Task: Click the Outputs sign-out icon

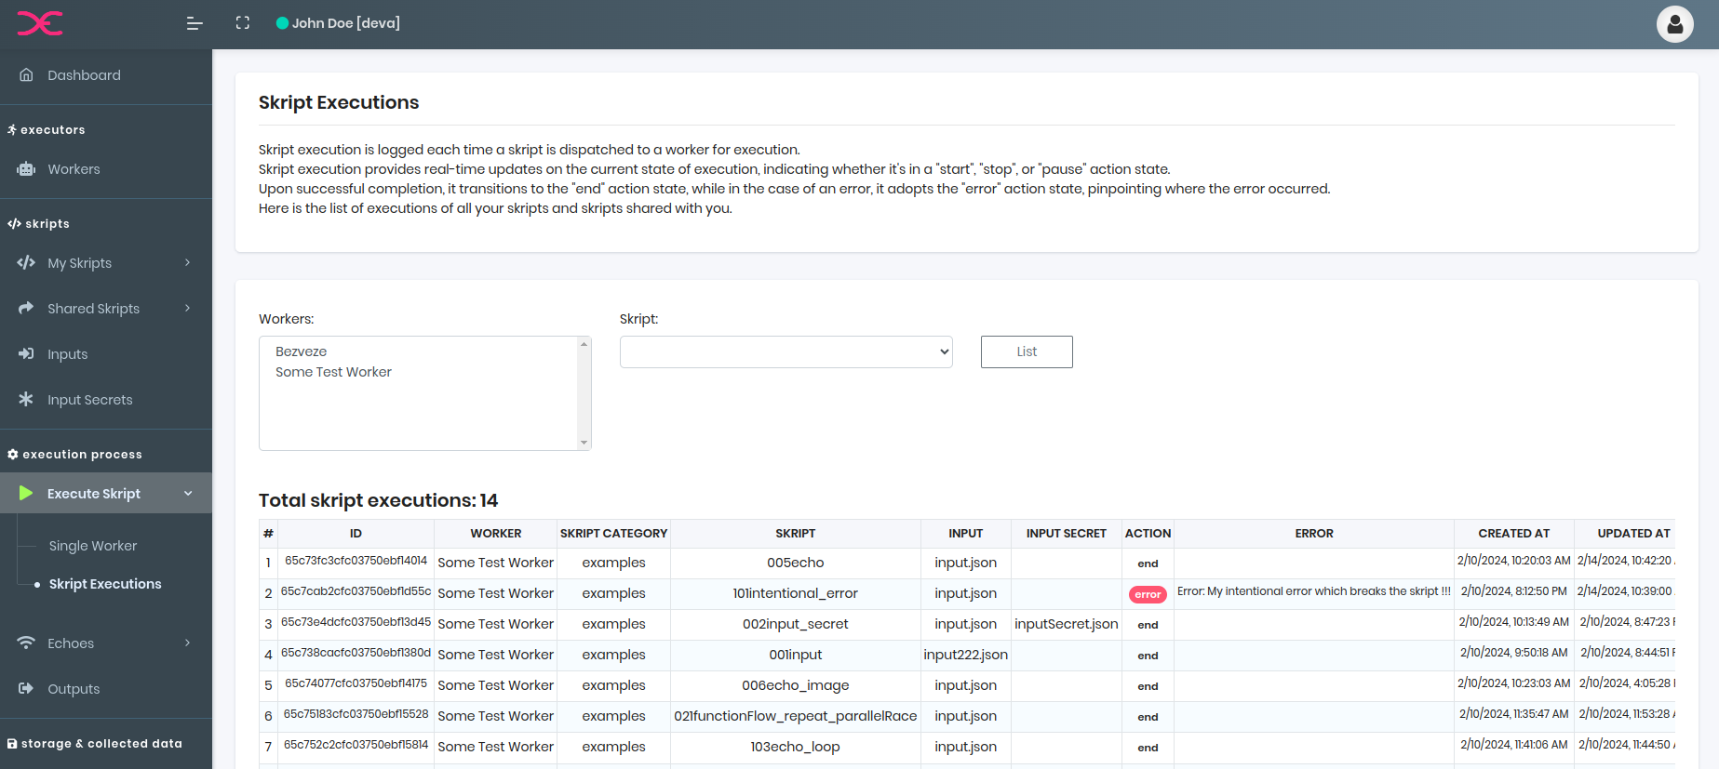Action: click(x=26, y=689)
